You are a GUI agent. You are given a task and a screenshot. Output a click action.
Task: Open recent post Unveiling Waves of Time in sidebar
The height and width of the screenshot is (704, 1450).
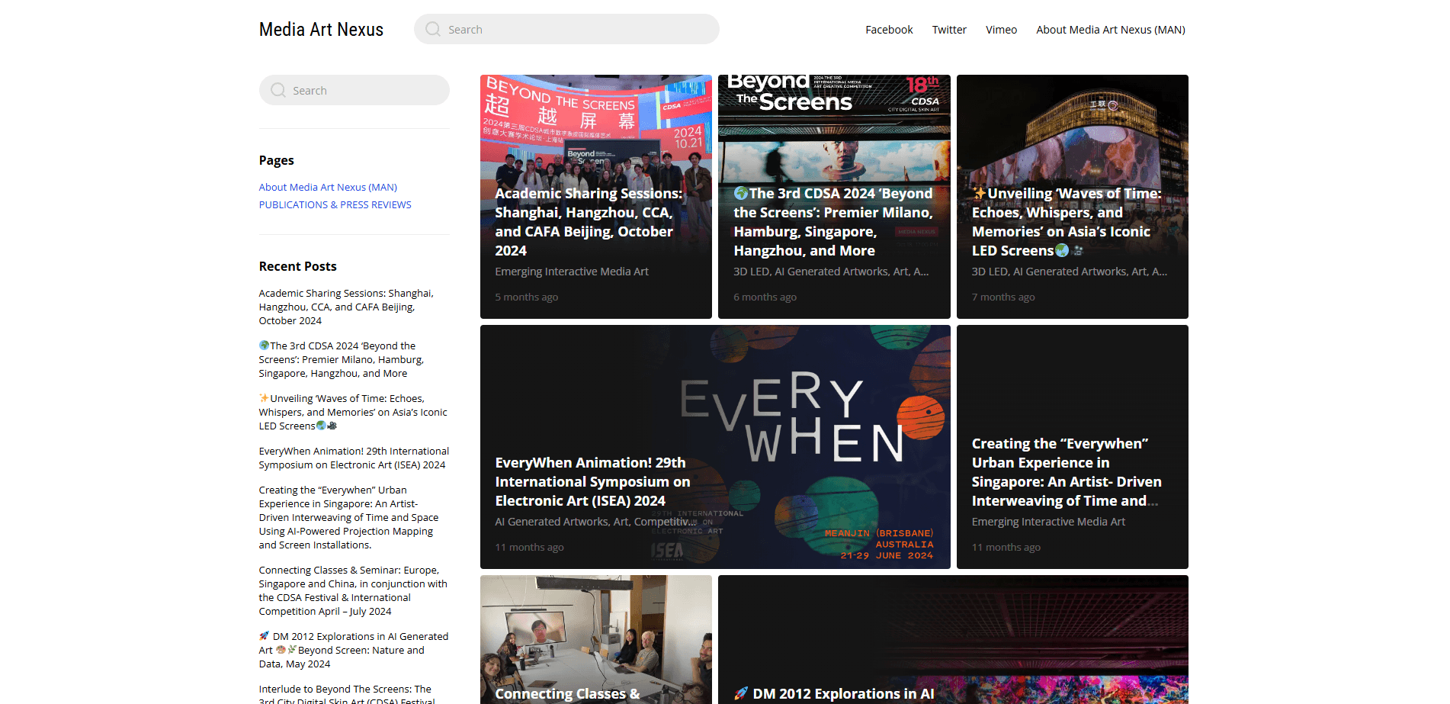353,412
